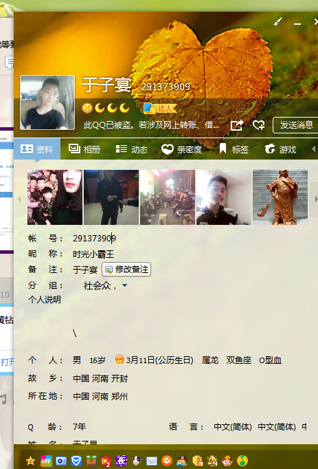This screenshot has height=469, width=318.
Task: Click the nickname 时光小霸王
Action: tap(93, 254)
